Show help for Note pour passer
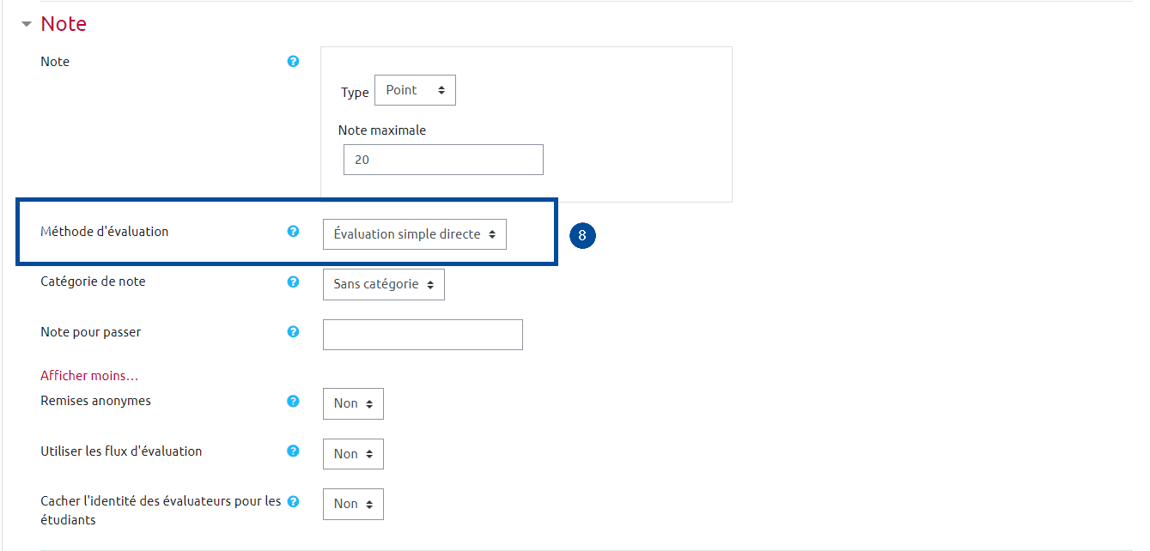The image size is (1150, 551). (x=293, y=332)
